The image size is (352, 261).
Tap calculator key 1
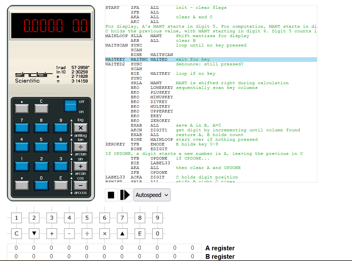pos(22,166)
